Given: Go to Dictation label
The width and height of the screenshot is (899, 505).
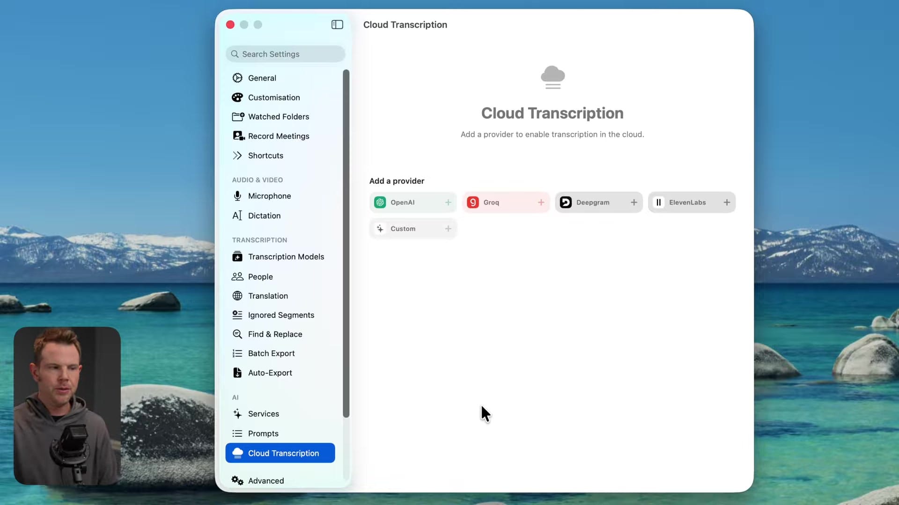Looking at the screenshot, I should tap(265, 216).
